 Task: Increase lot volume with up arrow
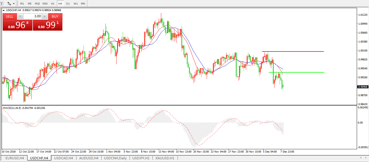45,16
